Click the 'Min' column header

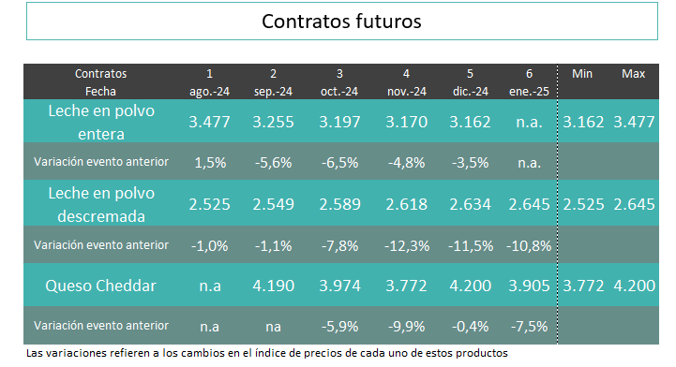(582, 74)
